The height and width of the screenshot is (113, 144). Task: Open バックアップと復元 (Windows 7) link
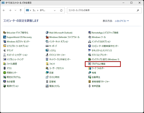[105, 59]
